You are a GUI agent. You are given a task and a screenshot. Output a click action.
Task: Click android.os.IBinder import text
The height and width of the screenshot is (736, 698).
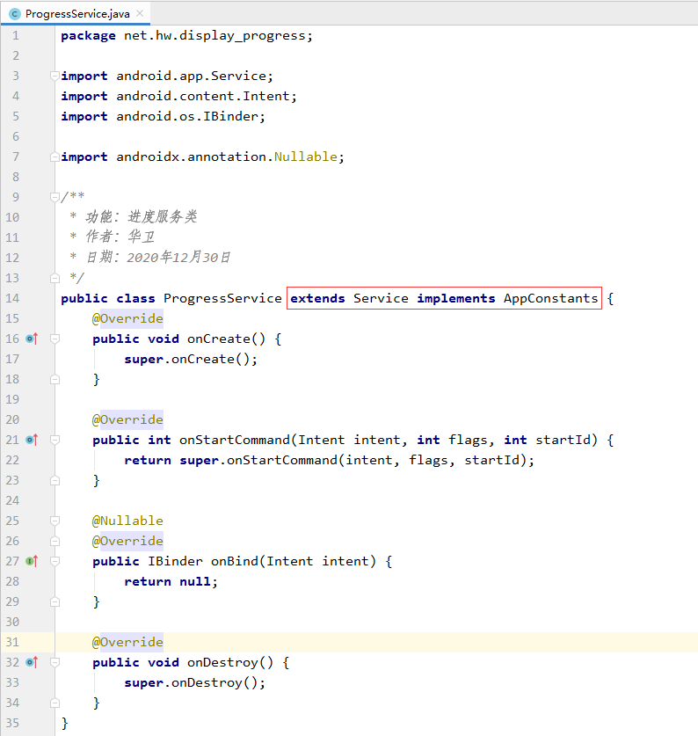[187, 116]
